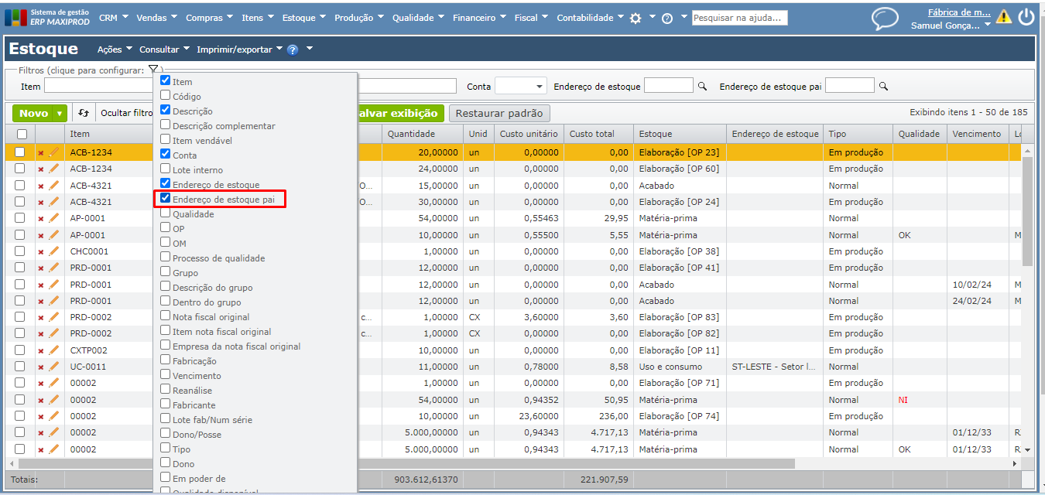Open the chat speech bubble icon
Image resolution: width=1045 pixels, height=495 pixels.
click(885, 19)
